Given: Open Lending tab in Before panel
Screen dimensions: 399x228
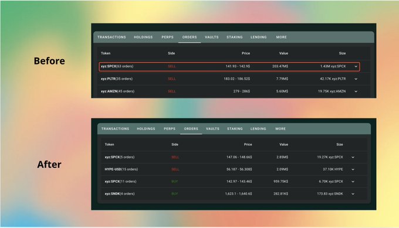Looking at the screenshot, I should tap(259, 37).
